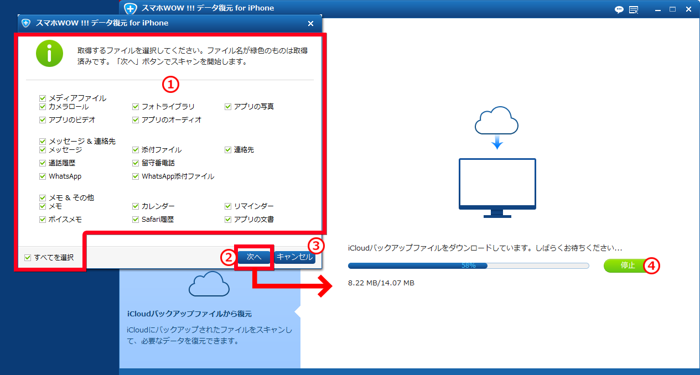700x375 pixels.
Task: Click the chat message icon in the title bar
Action: tap(632, 9)
